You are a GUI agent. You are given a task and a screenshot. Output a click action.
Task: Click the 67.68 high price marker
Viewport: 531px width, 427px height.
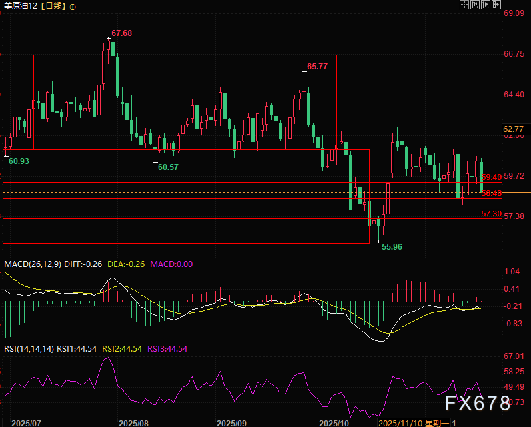pyautogui.click(x=121, y=33)
